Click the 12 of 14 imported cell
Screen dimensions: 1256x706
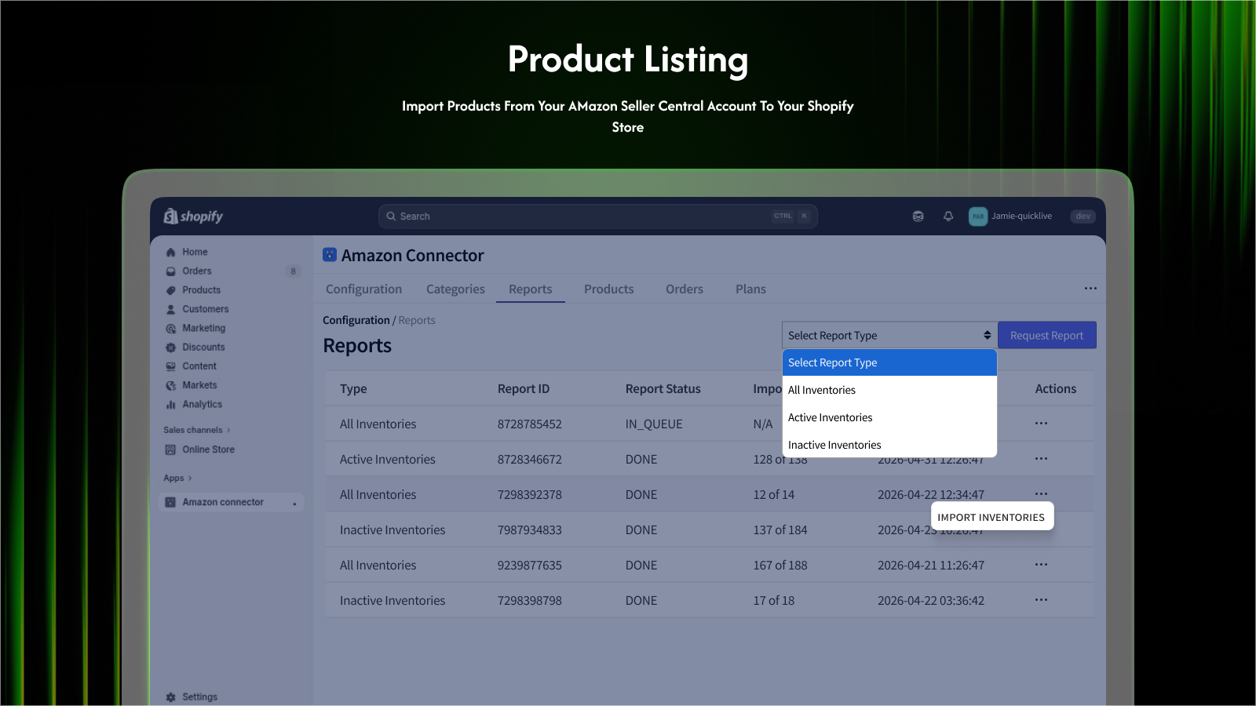[x=774, y=494]
